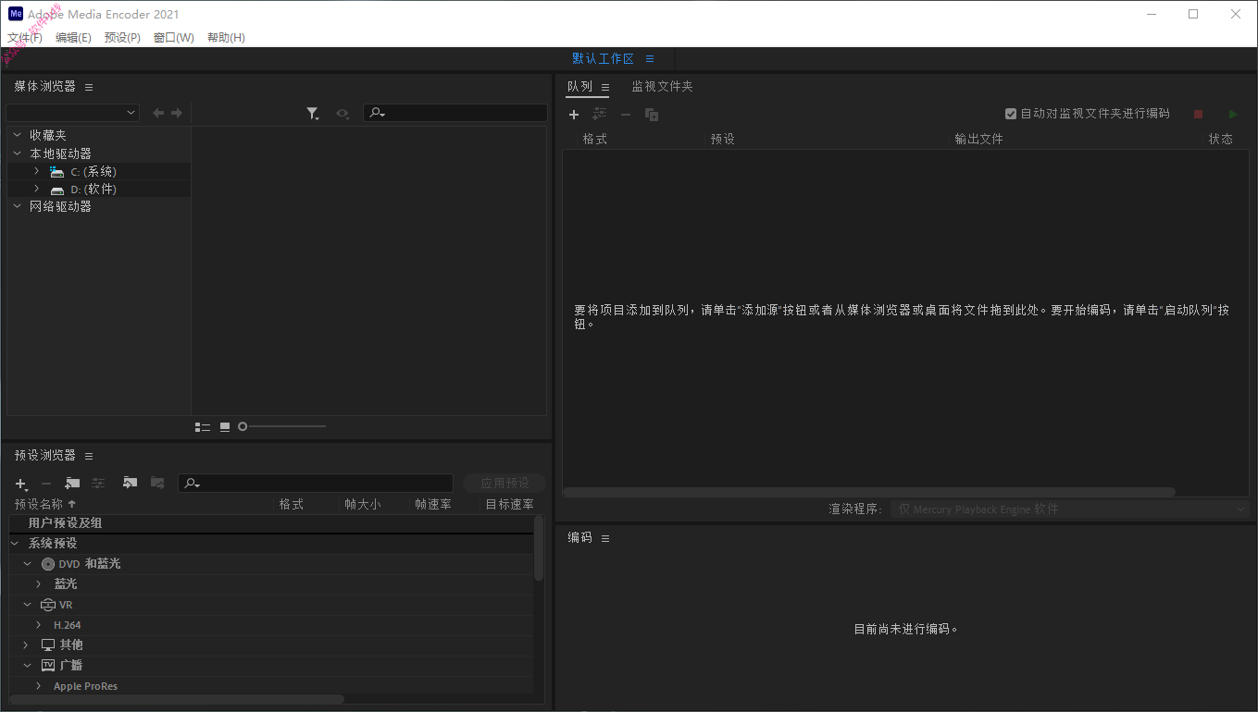Click the 广播 TV icon
Screen dimensions: 1258x712
tap(48, 665)
